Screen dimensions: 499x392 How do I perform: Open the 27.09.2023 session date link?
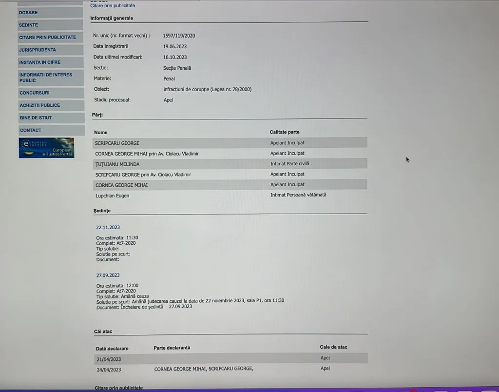point(108,275)
